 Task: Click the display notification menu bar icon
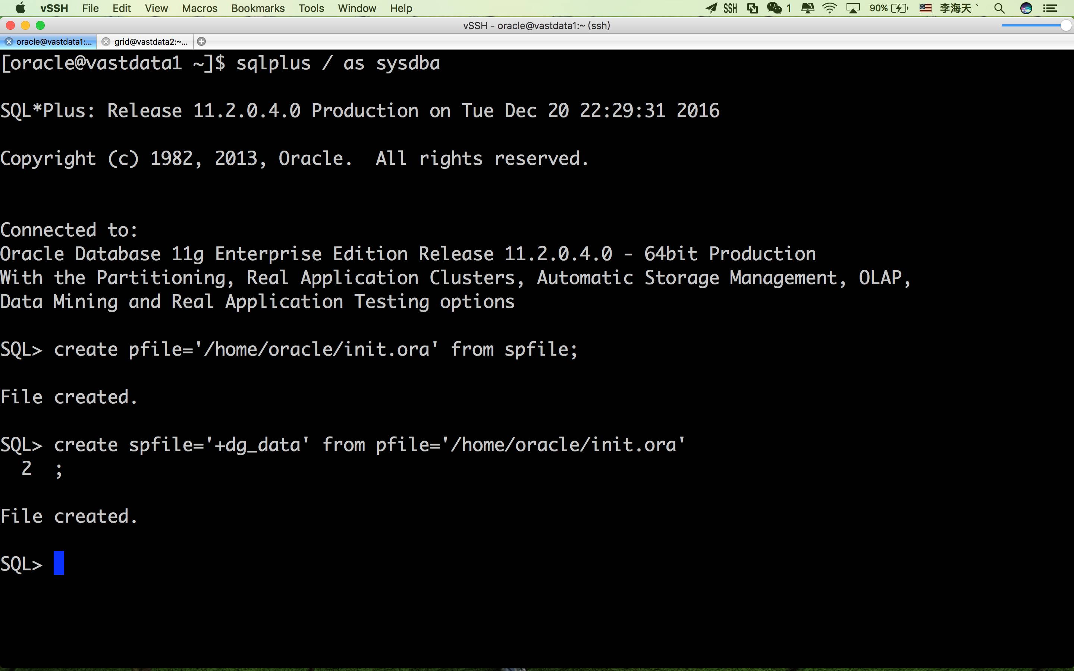pyautogui.click(x=808, y=8)
